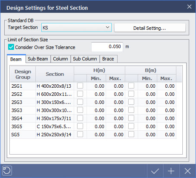Open the Brace tab

tap(108, 59)
